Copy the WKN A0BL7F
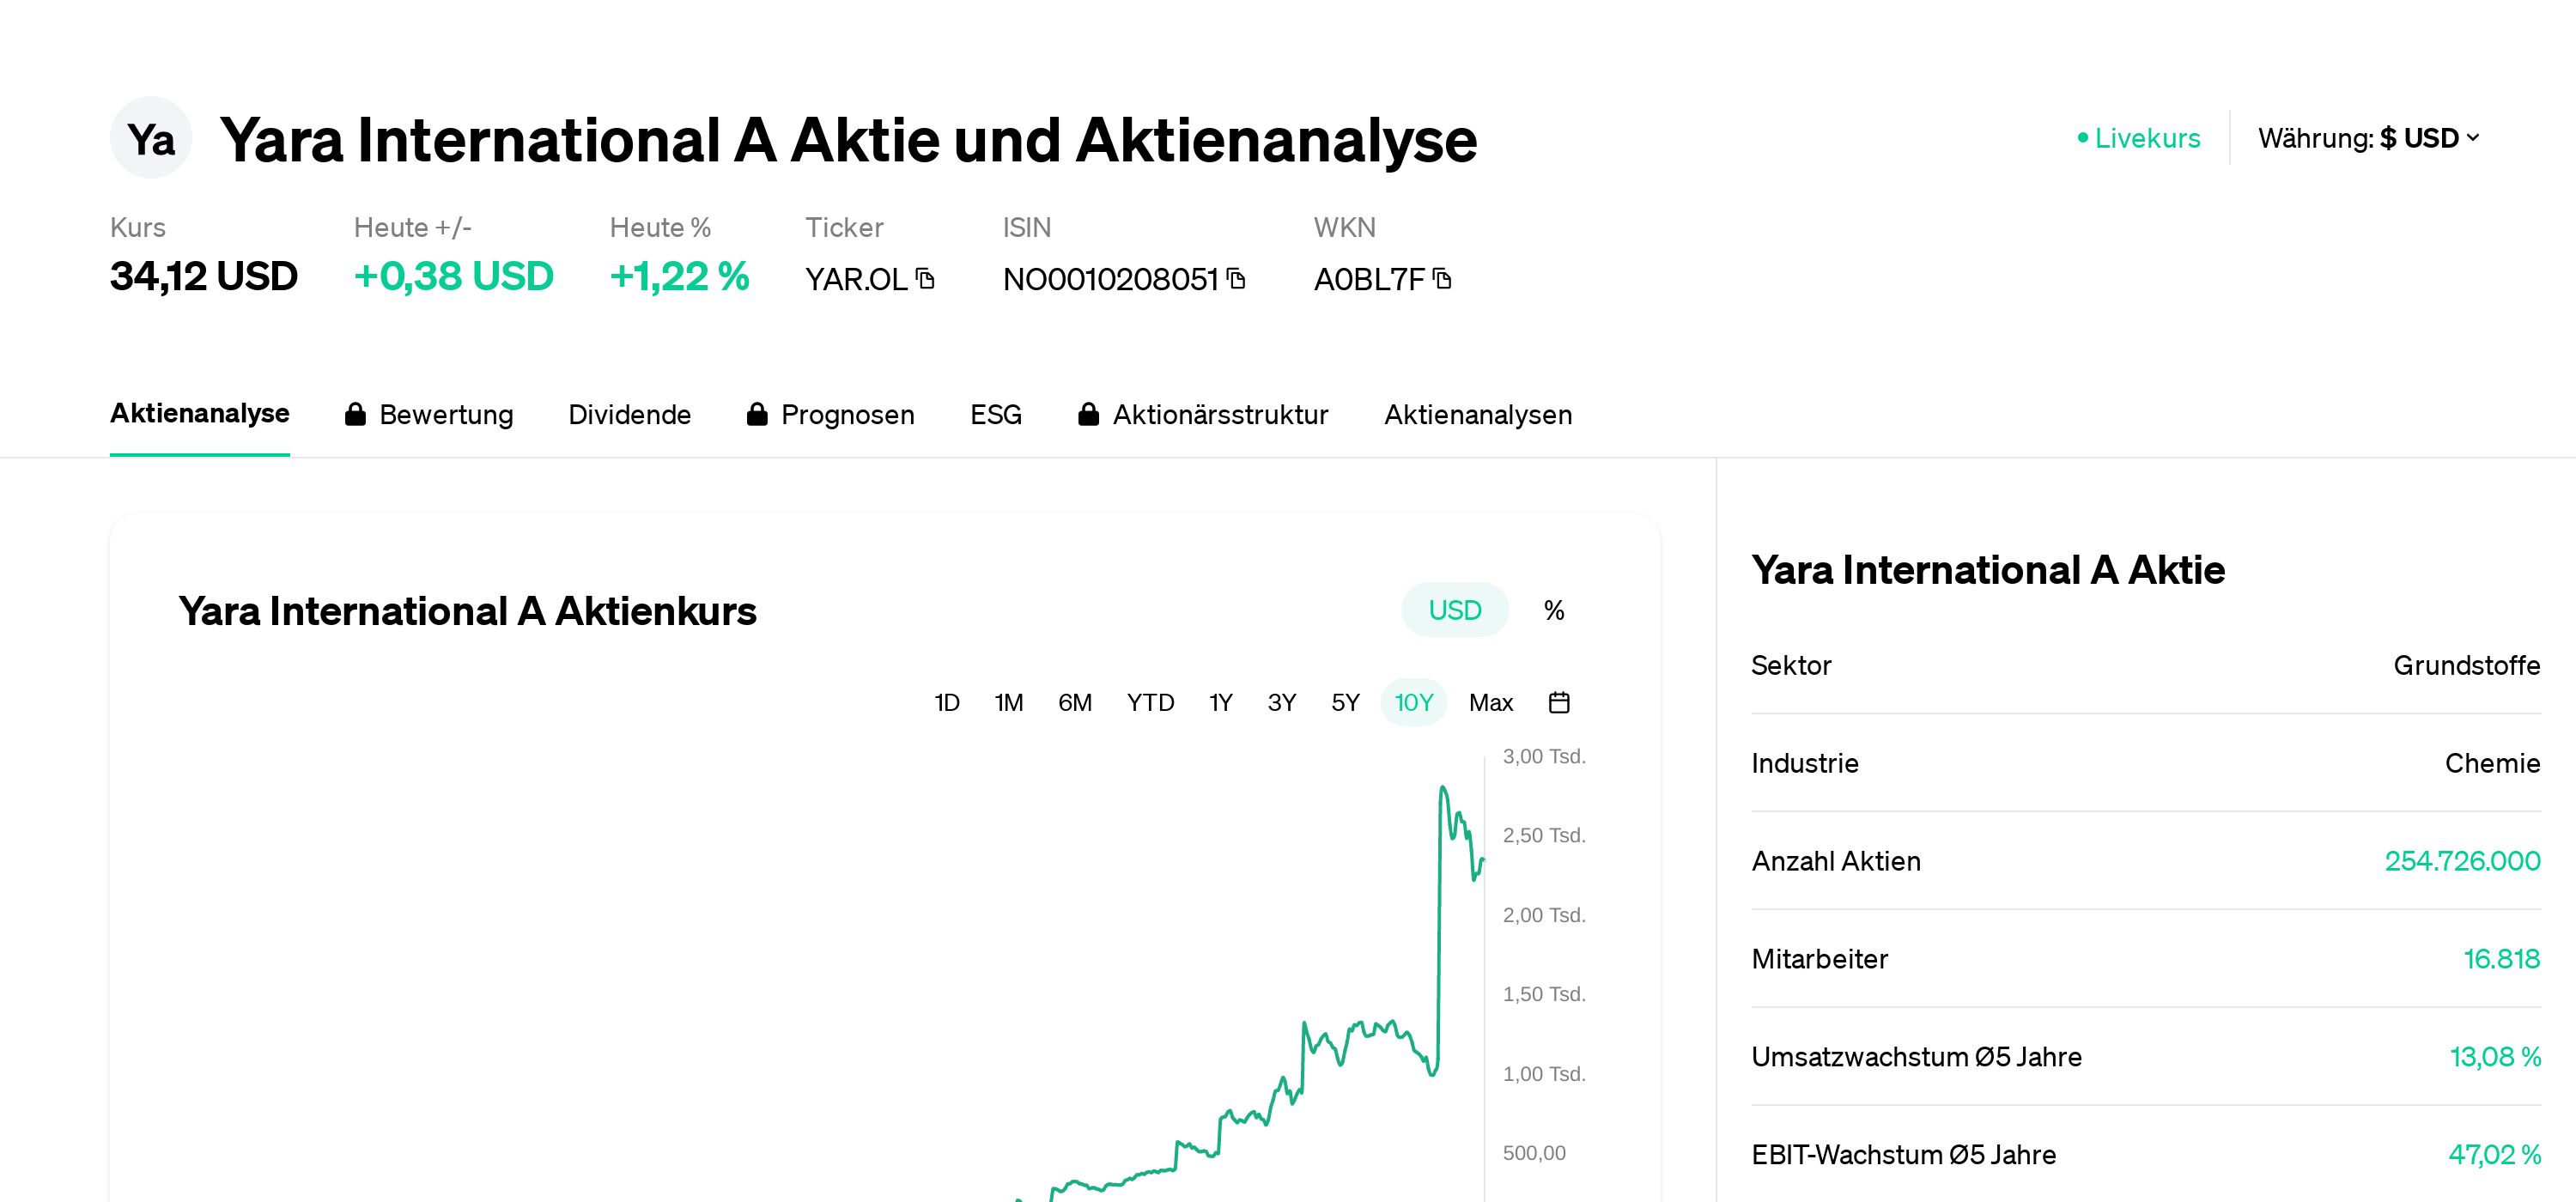Image resolution: width=2576 pixels, height=1202 pixels. point(1442,279)
